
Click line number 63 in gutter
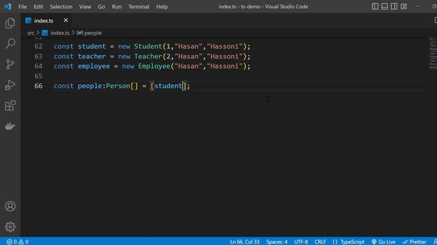click(x=38, y=56)
